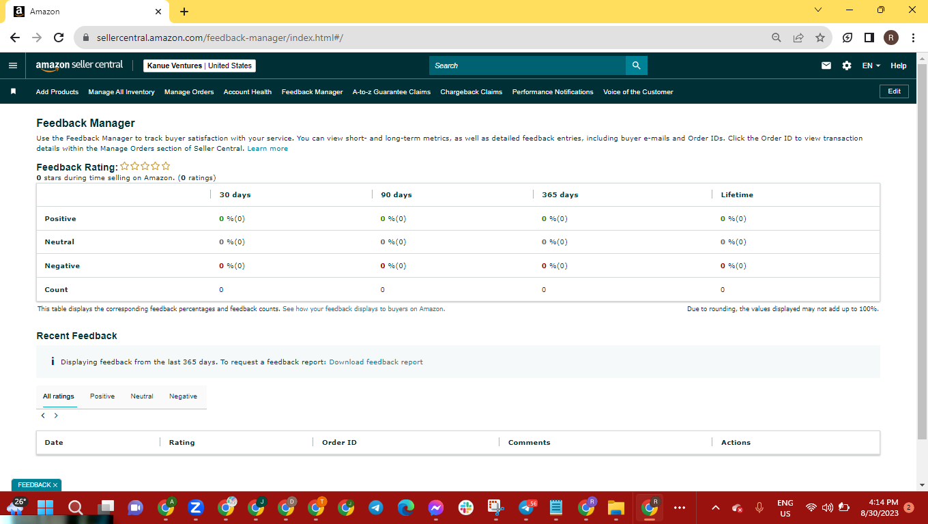Open Zoom from the taskbar
Image resolution: width=928 pixels, height=524 pixels.
point(195,508)
